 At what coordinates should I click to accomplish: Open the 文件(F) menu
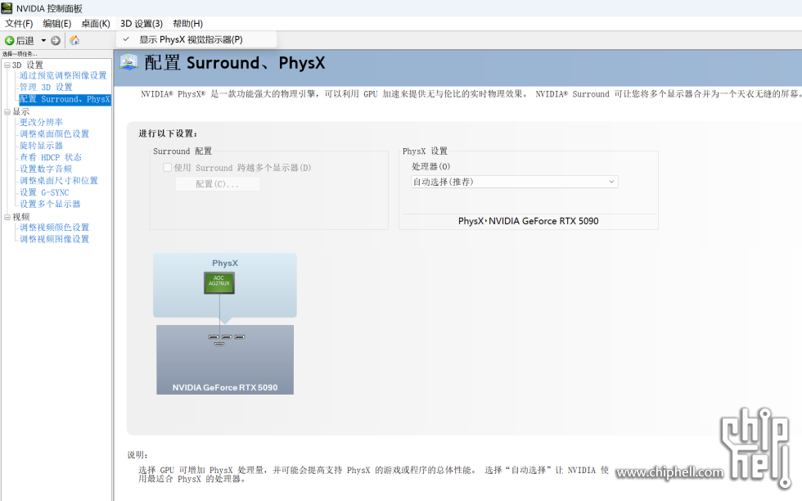[x=19, y=24]
